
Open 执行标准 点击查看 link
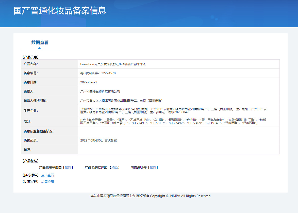pyautogui.click(x=48, y=175)
